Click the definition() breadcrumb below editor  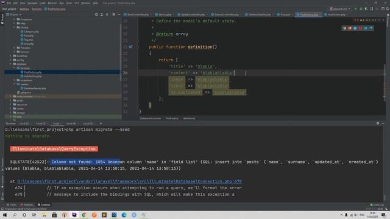point(189,119)
